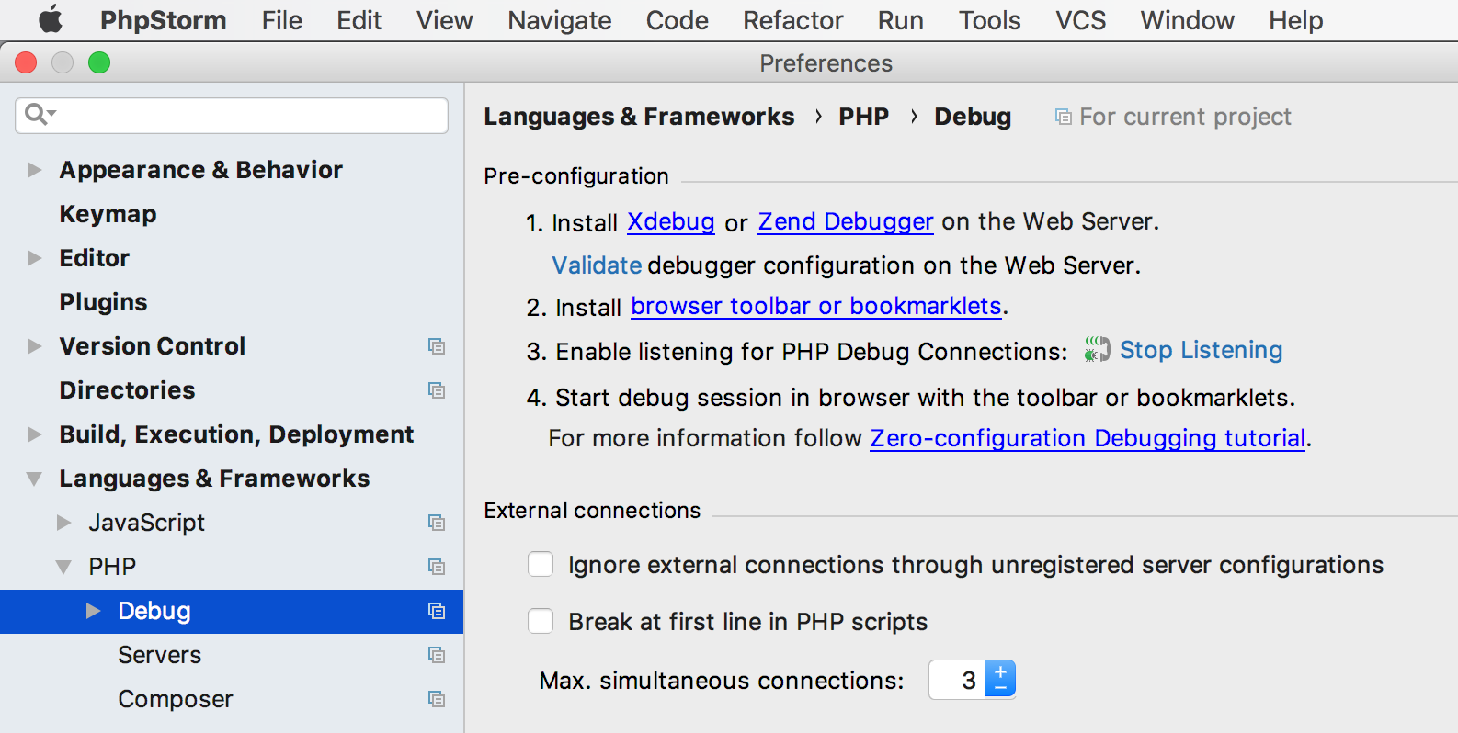Image resolution: width=1458 pixels, height=733 pixels.
Task: Click project-level icon beside Debug row
Action: point(437,611)
